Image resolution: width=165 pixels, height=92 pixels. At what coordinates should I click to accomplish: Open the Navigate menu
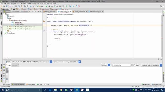(13, 4)
